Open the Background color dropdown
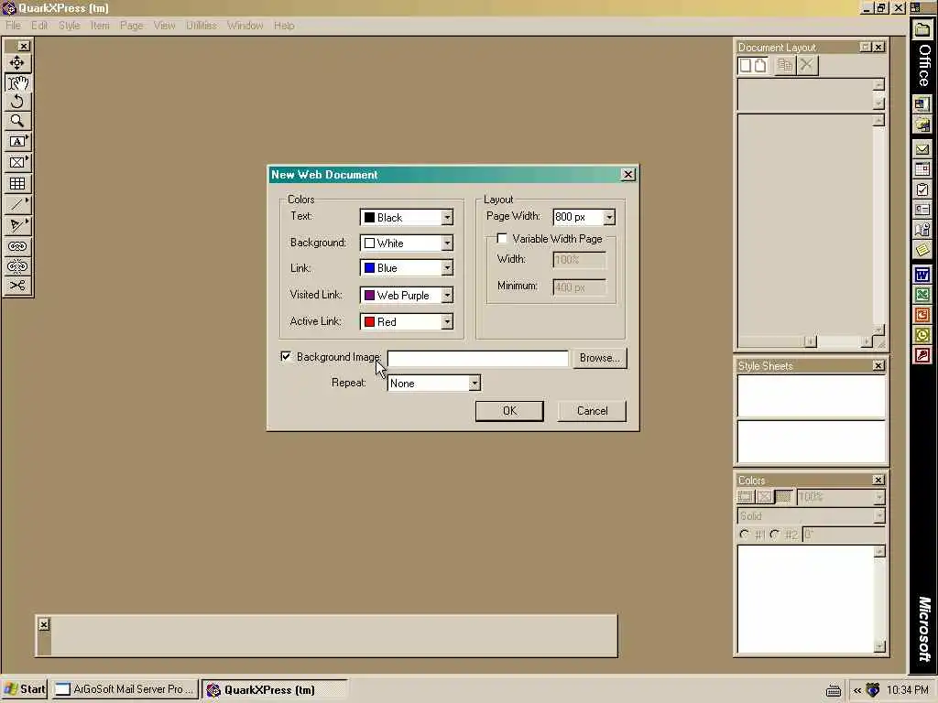This screenshot has width=938, height=703. tap(447, 243)
